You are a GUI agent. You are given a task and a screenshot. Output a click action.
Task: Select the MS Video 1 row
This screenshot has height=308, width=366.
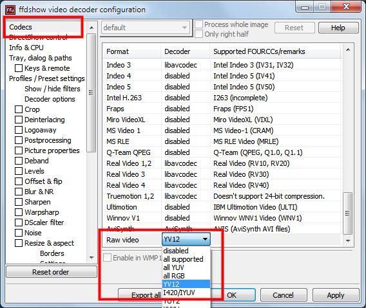[222, 131]
